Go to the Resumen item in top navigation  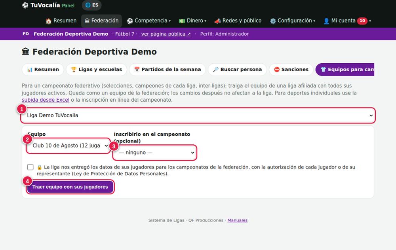61,21
